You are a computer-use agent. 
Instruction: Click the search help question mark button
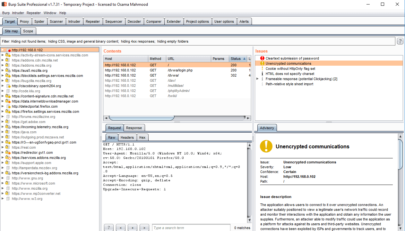click(x=108, y=227)
